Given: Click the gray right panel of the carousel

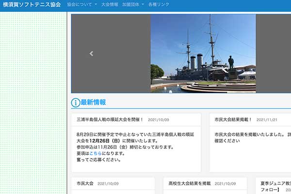Looking at the screenshot, I should [x=273, y=53].
